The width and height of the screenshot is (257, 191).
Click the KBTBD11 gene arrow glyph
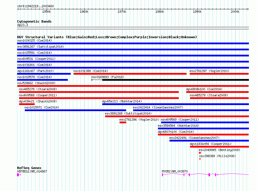click(x=19, y=175)
